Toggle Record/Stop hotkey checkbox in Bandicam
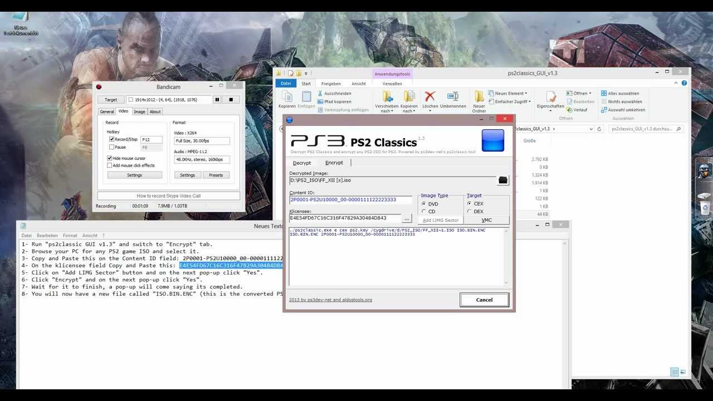 112,139
